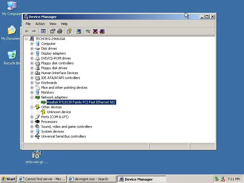
Task: Expand the Processors category
Action: click(x=32, y=122)
